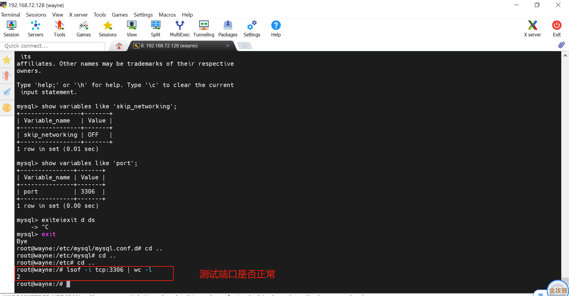Start the X server from the toolbar
This screenshot has height=296, width=569.
click(x=532, y=28)
